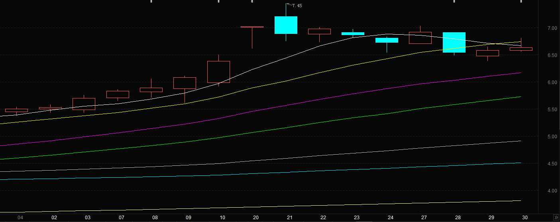This screenshot has height=222, width=560.
Task: Click the 7.45 high price label
Action: [297, 6]
